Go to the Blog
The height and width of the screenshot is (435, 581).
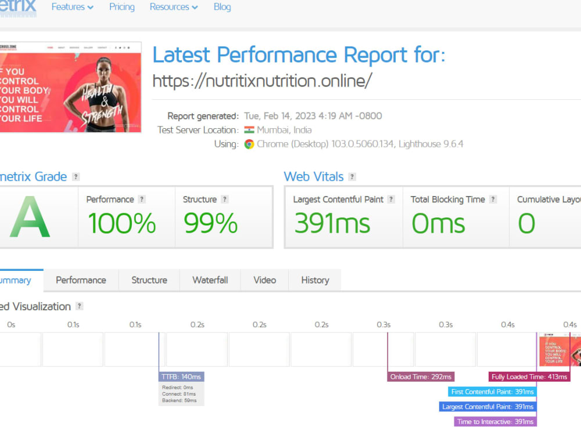pyautogui.click(x=223, y=7)
